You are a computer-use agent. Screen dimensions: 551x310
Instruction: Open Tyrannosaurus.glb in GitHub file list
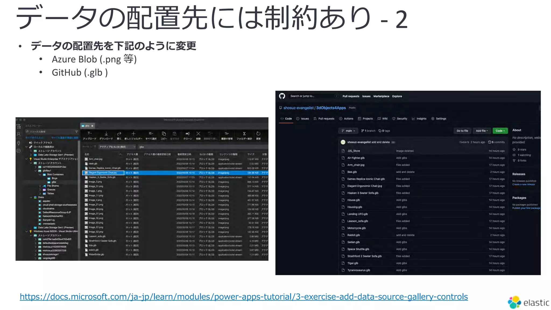[x=359, y=270]
